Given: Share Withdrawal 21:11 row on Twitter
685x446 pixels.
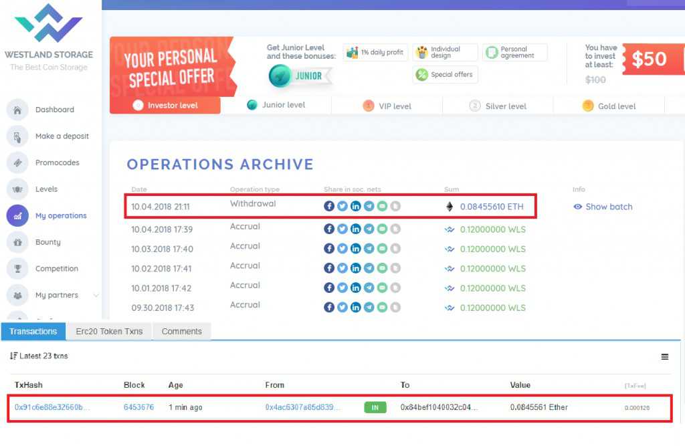Looking at the screenshot, I should click(342, 206).
